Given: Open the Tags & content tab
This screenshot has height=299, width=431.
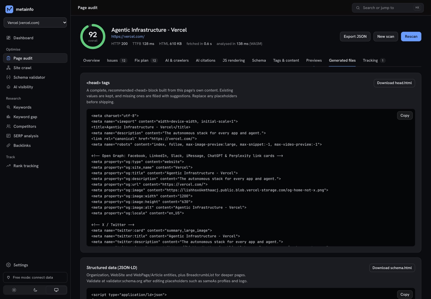Looking at the screenshot, I should coord(286,60).
